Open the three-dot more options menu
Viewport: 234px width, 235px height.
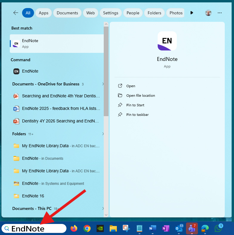pos(220,13)
